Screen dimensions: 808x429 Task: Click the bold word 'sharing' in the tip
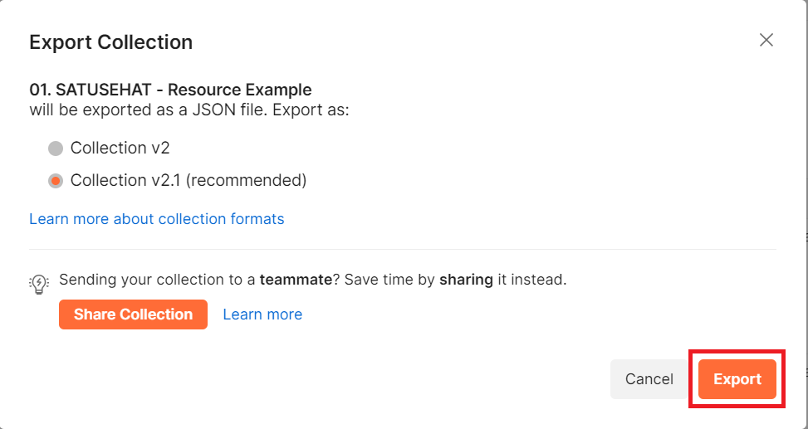click(x=467, y=280)
